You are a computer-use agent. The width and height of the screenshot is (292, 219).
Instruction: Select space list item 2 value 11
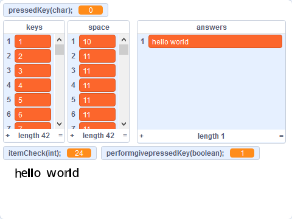point(97,56)
